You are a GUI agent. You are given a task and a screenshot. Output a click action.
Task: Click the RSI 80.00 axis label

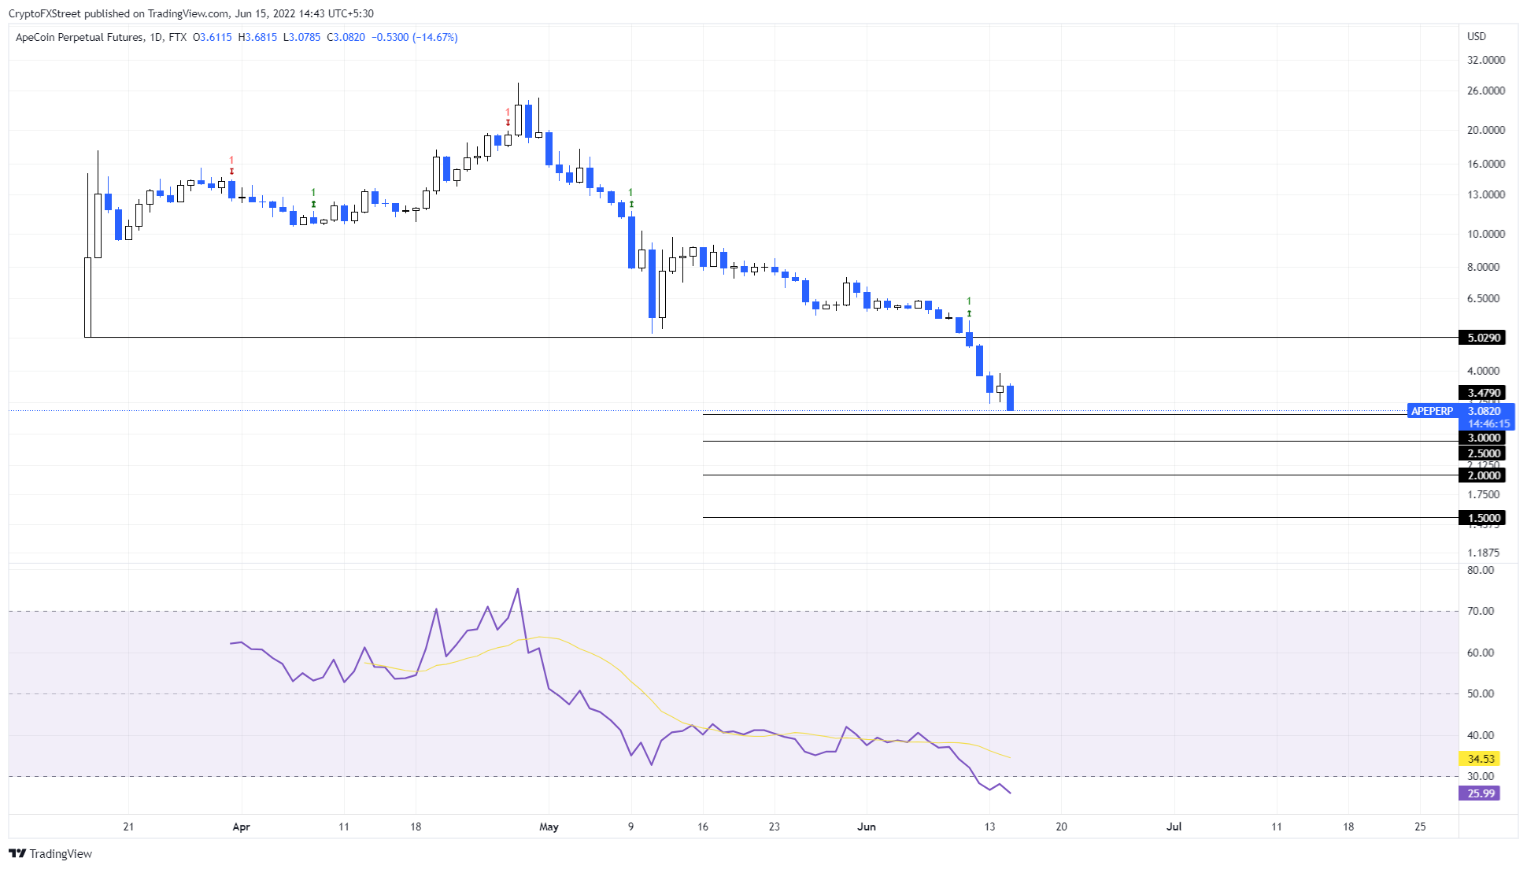coord(1481,570)
